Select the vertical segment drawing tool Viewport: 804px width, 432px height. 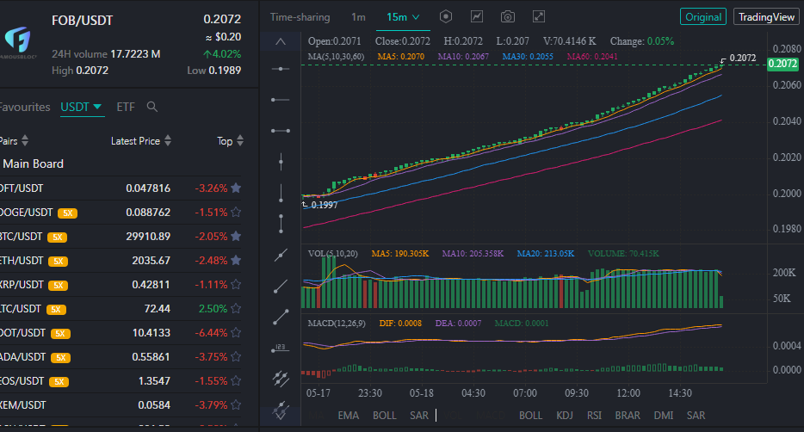coord(281,224)
